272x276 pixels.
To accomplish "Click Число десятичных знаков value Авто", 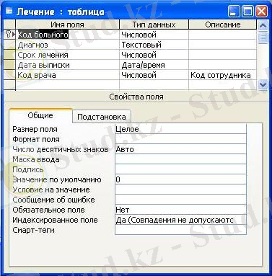I will (x=180, y=149).
